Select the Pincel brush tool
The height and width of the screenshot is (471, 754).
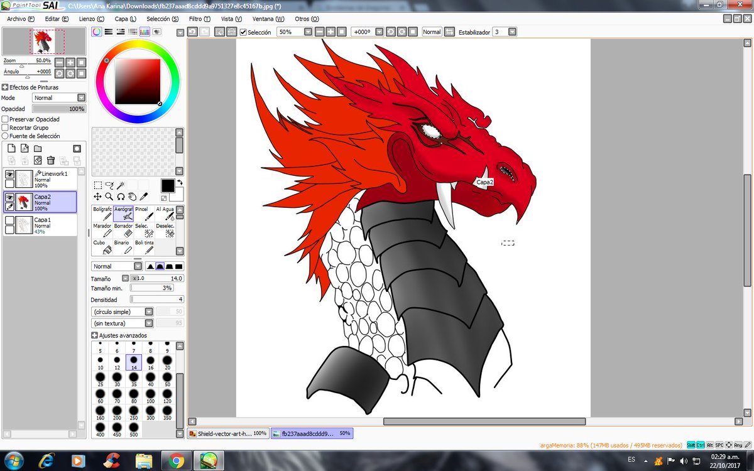pyautogui.click(x=145, y=214)
